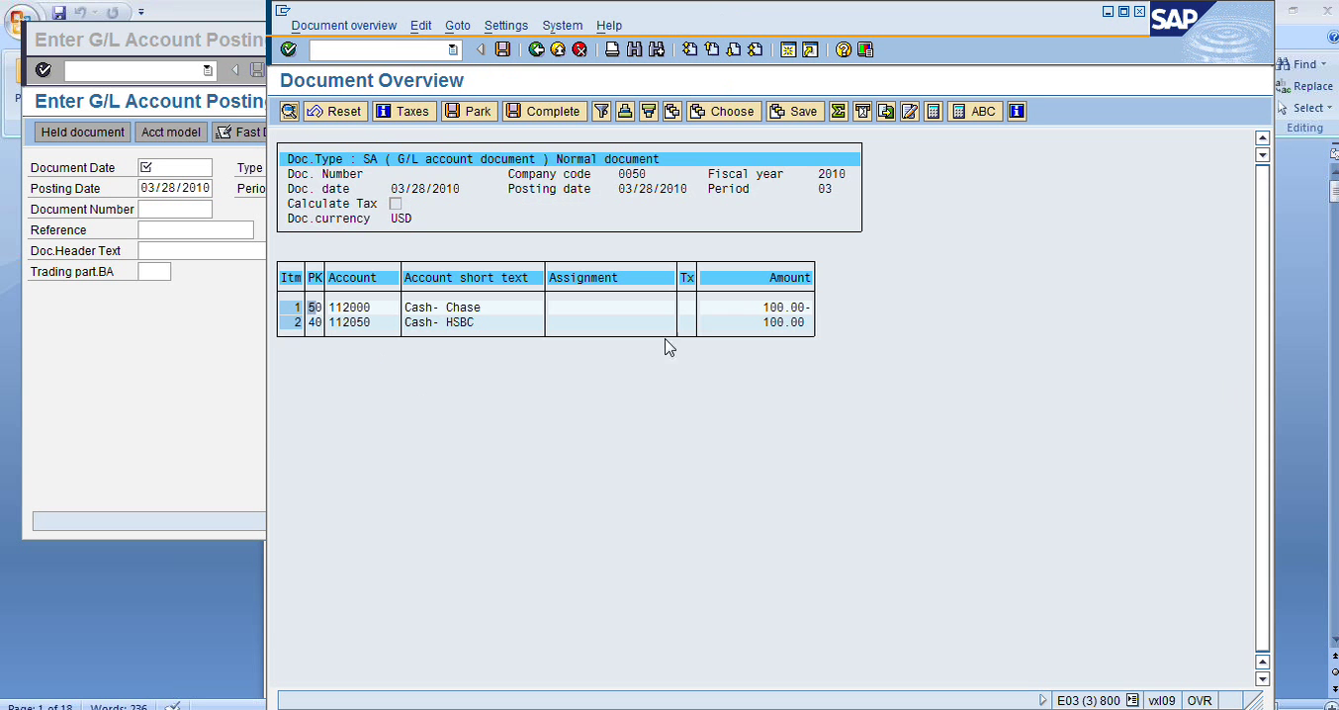Open the System menu

[563, 26]
